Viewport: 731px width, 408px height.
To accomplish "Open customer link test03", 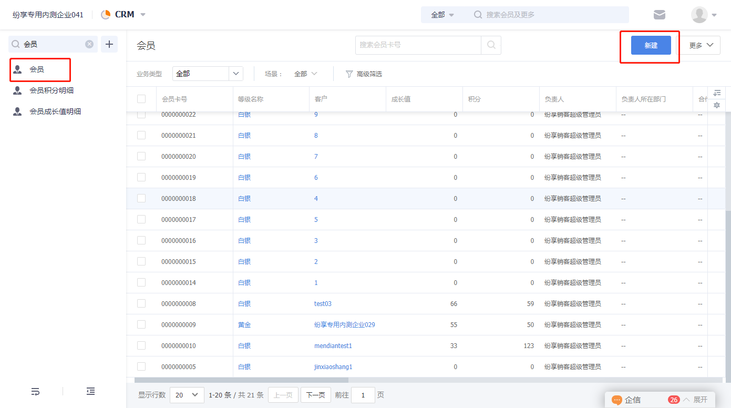I will 323,304.
